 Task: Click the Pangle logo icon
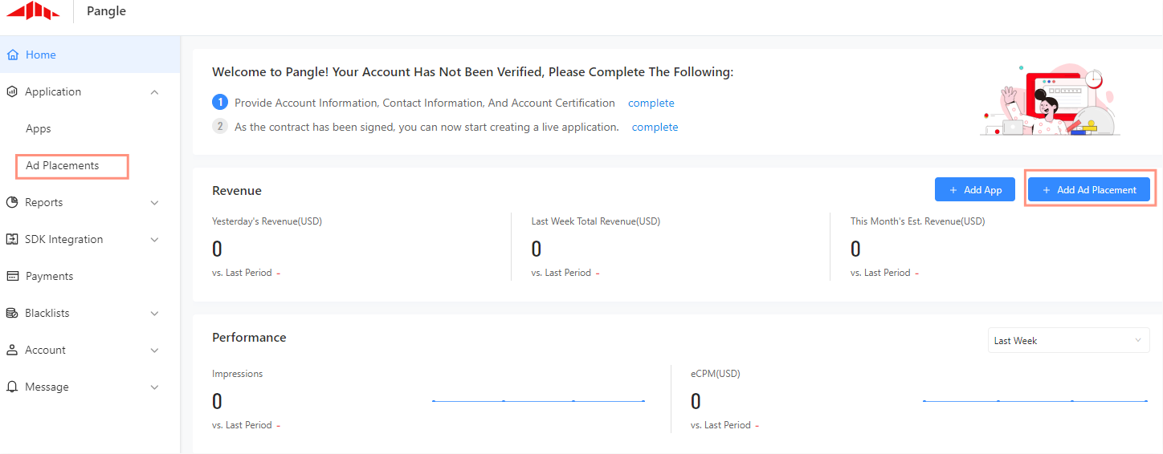33,11
